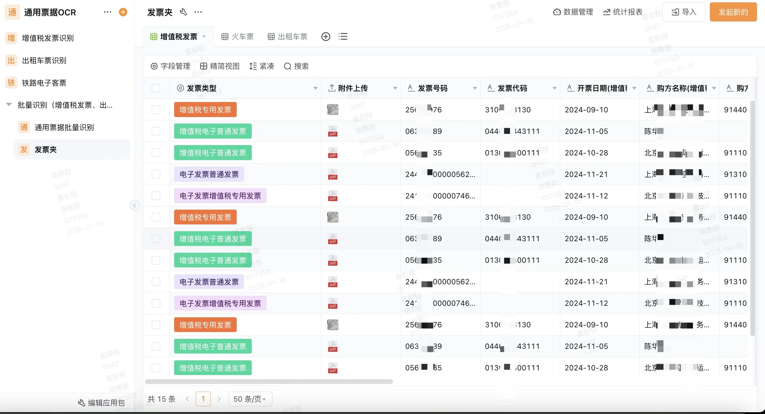The image size is (765, 414).
Task: Click the 导入 button
Action: click(684, 12)
